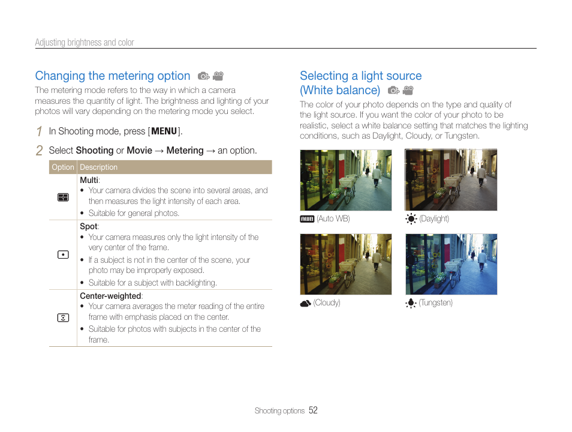Image resolution: width=572 pixels, height=432 pixels.
Task: Open the Cloudy sample photo
Action: point(346,264)
